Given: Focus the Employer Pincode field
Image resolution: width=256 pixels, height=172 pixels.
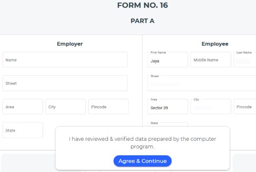Looking at the screenshot, I should (x=108, y=107).
